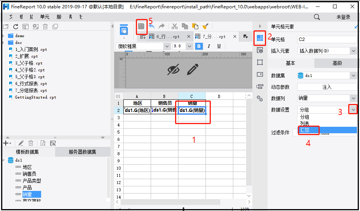Open the template tab list arrow icon
Screen dimensions: 360x211
pyautogui.click(x=246, y=36)
